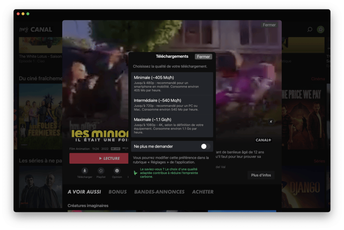Click the myCANAL logo
Screen dimensions: 344x230
coord(36,29)
